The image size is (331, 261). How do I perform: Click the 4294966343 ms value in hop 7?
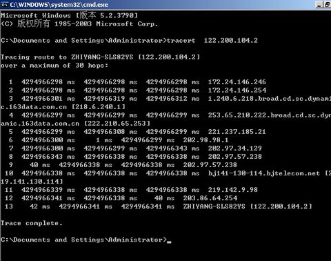pyautogui.click(x=172, y=148)
